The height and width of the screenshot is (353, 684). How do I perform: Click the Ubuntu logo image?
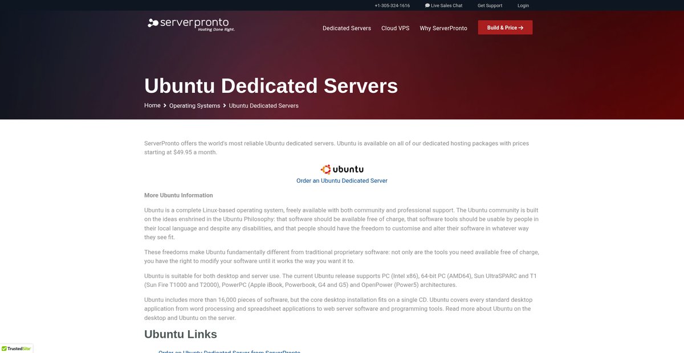click(342, 169)
